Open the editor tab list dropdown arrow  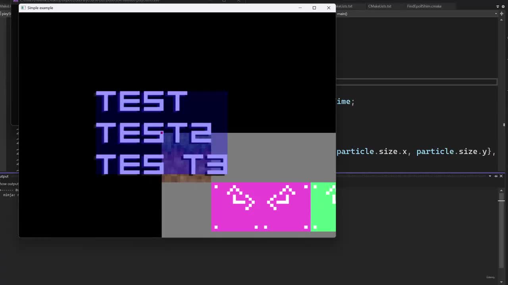click(x=498, y=6)
